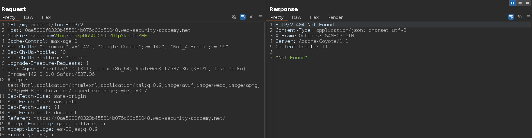Open the Response panel hamburger options menu

(x=529, y=17)
